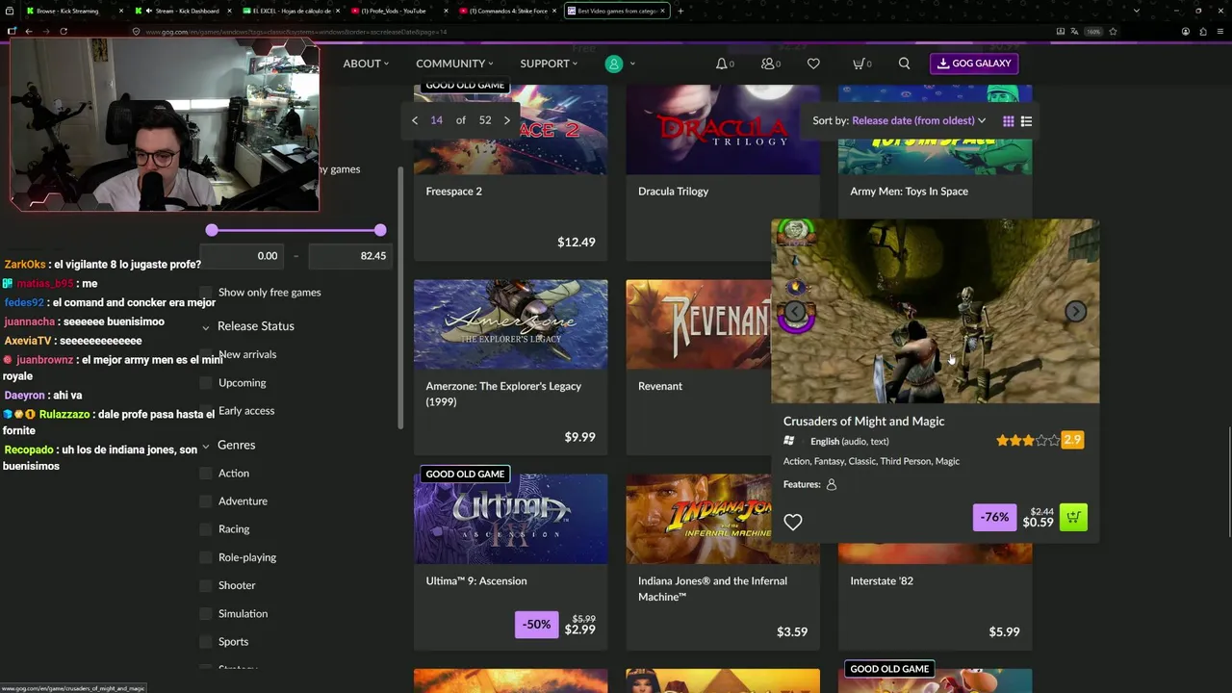Viewport: 1232px width, 693px height.
Task: Check the Adventure genre
Action: click(x=206, y=501)
